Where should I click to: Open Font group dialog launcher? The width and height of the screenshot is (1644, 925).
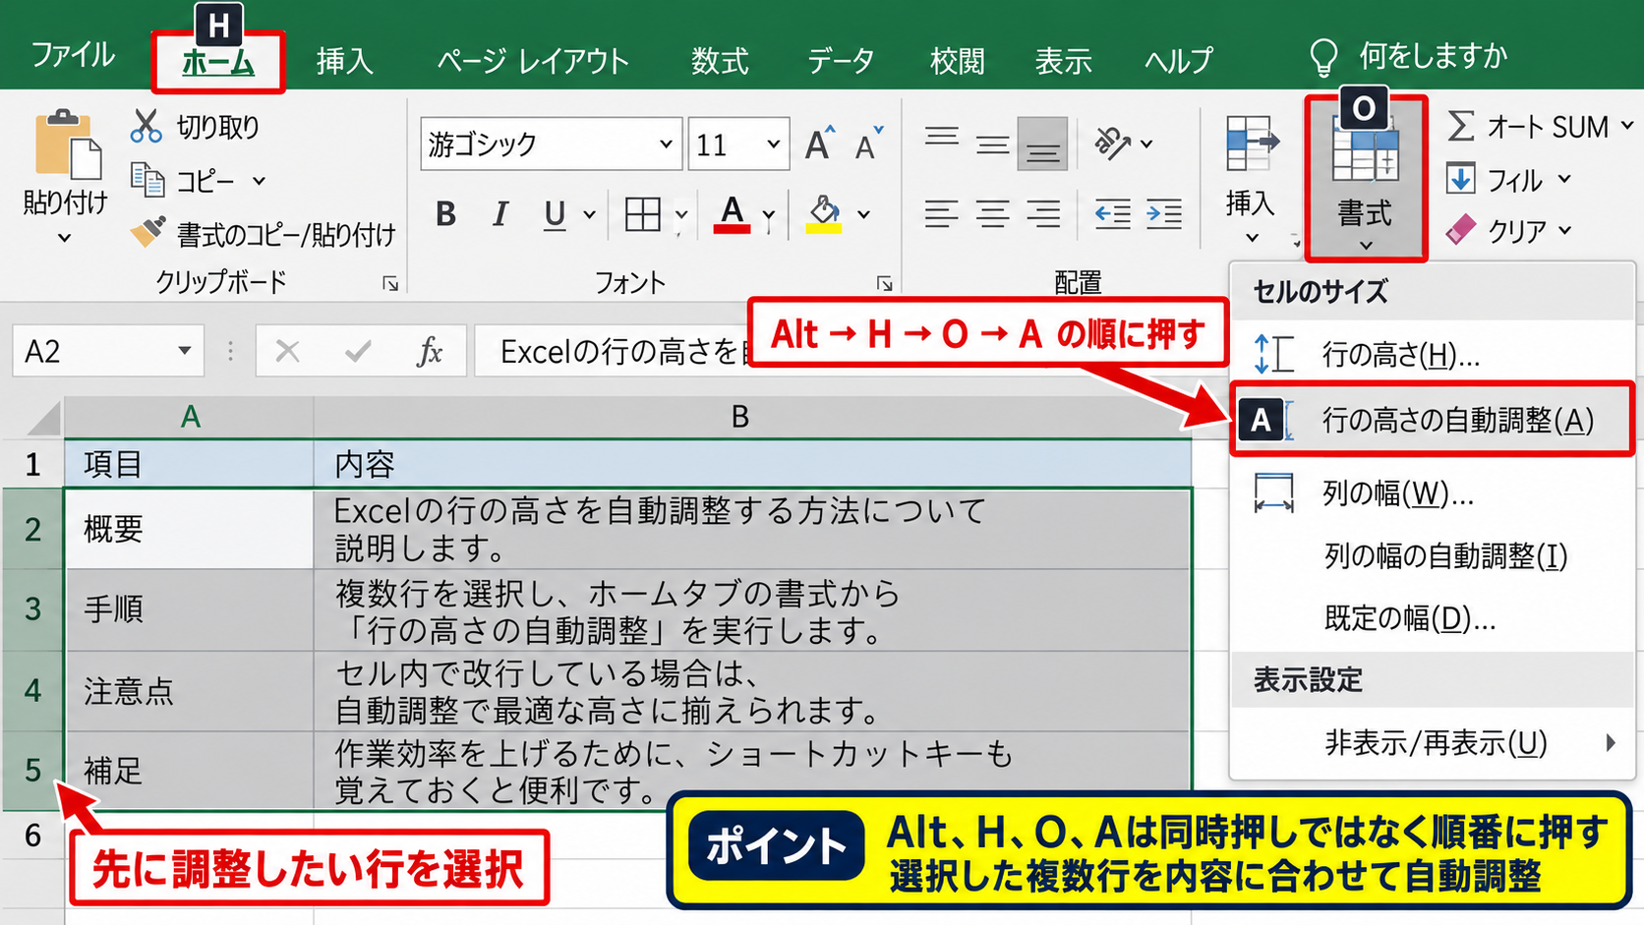[x=884, y=284]
